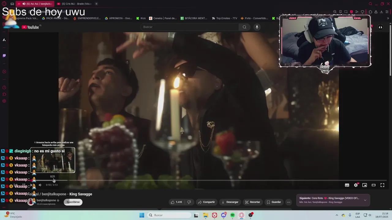Viewport: 392px width, 220px height.
Task: Open Discord from the taskbar
Action: tap(224, 215)
